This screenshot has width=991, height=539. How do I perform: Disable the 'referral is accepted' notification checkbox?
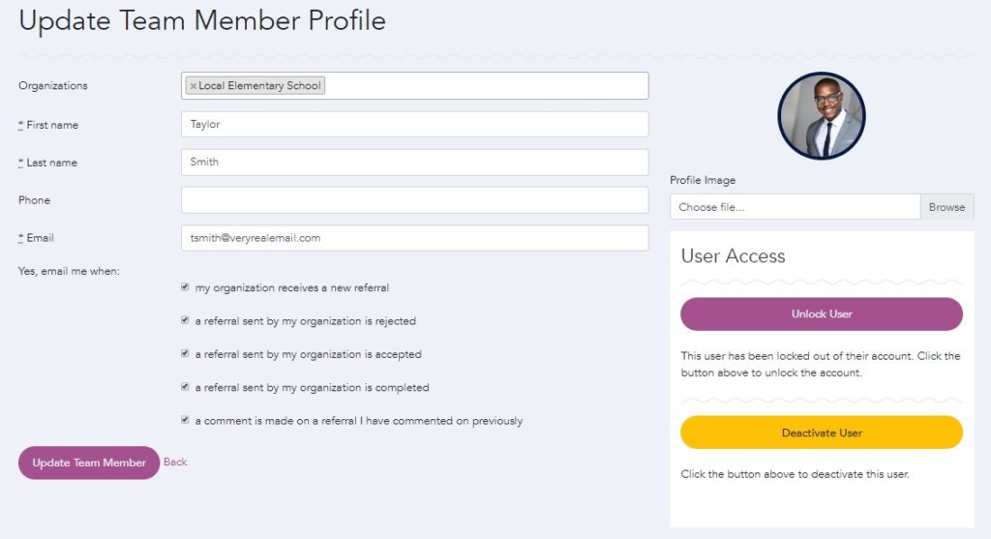[x=185, y=354]
